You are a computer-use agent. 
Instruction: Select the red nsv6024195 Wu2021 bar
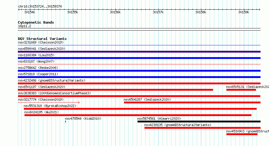click(138, 115)
